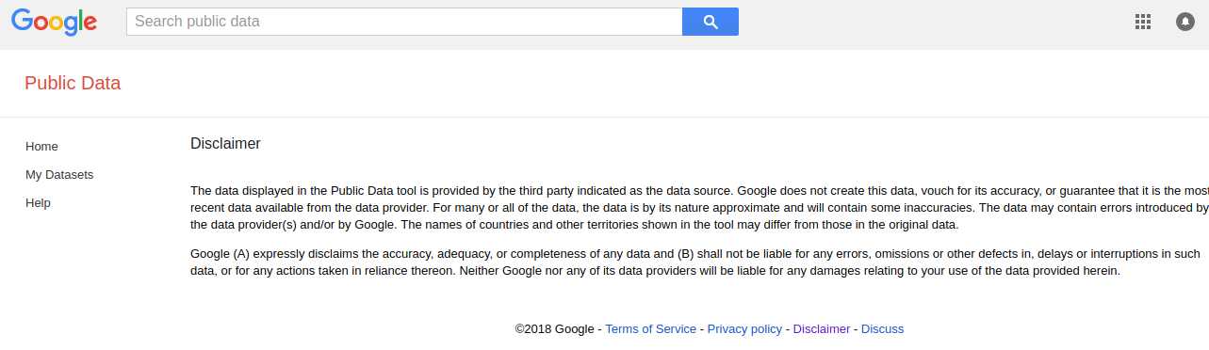Open the Terms of Service link
Image resolution: width=1209 pixels, height=350 pixels.
650,329
